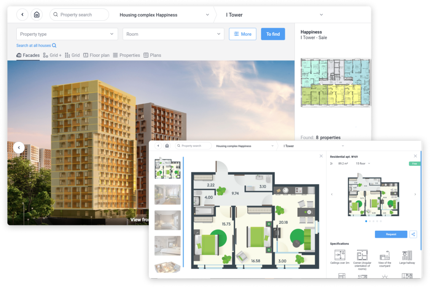
Task: Select the Grid + view tab
Action: tap(52, 55)
